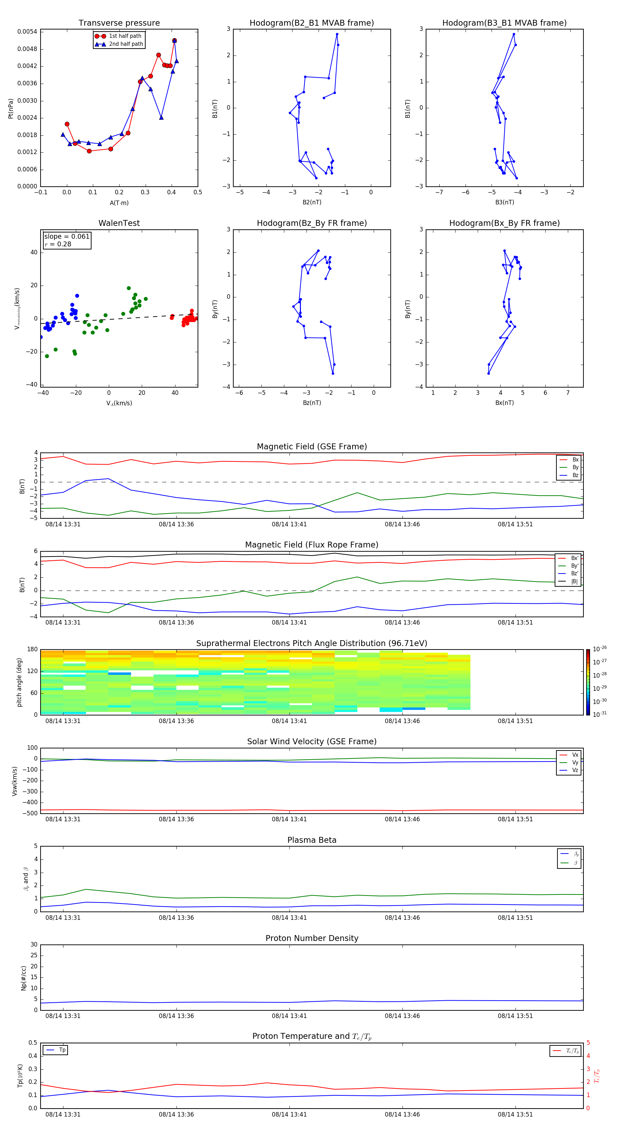Select the By' entry in Flux Rope legend
The height and width of the screenshot is (1145, 624).
[569, 566]
